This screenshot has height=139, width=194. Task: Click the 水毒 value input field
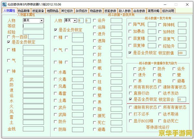point(78,72)
